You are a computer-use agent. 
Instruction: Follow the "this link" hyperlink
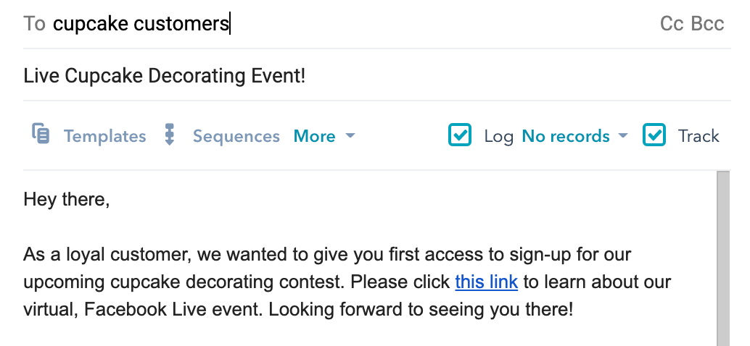[x=486, y=282]
